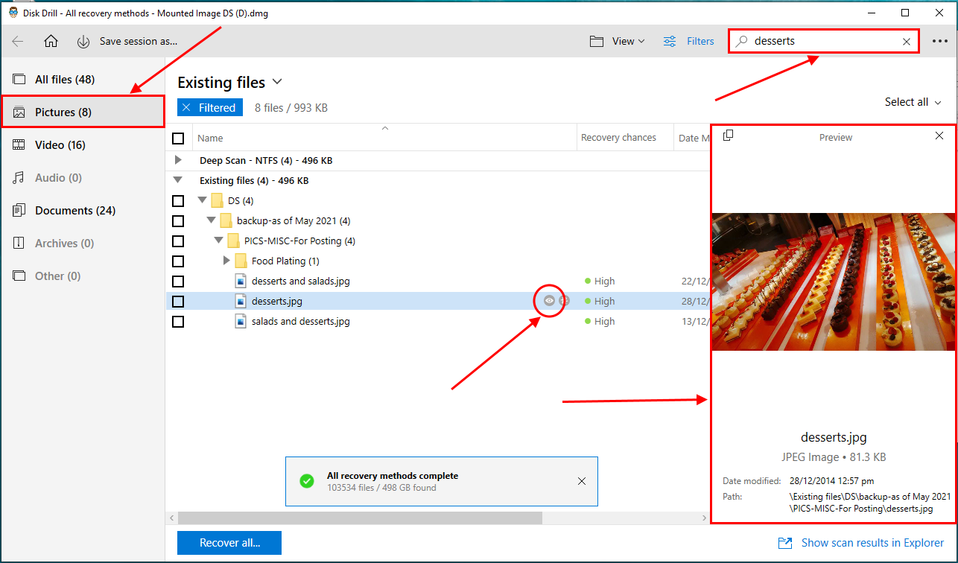This screenshot has height=563, width=958.
Task: Select the Pictures (8) category
Action: coord(82,112)
